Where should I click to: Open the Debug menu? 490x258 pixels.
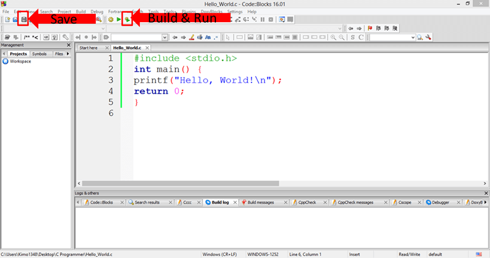click(x=96, y=11)
